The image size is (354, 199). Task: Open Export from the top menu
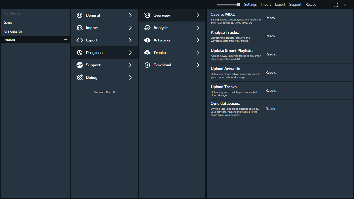click(280, 5)
